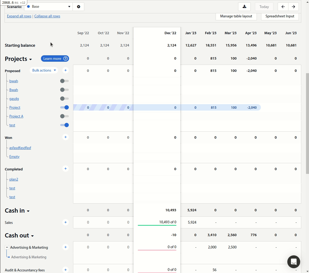Click plus icon next to Sales

tap(66, 222)
